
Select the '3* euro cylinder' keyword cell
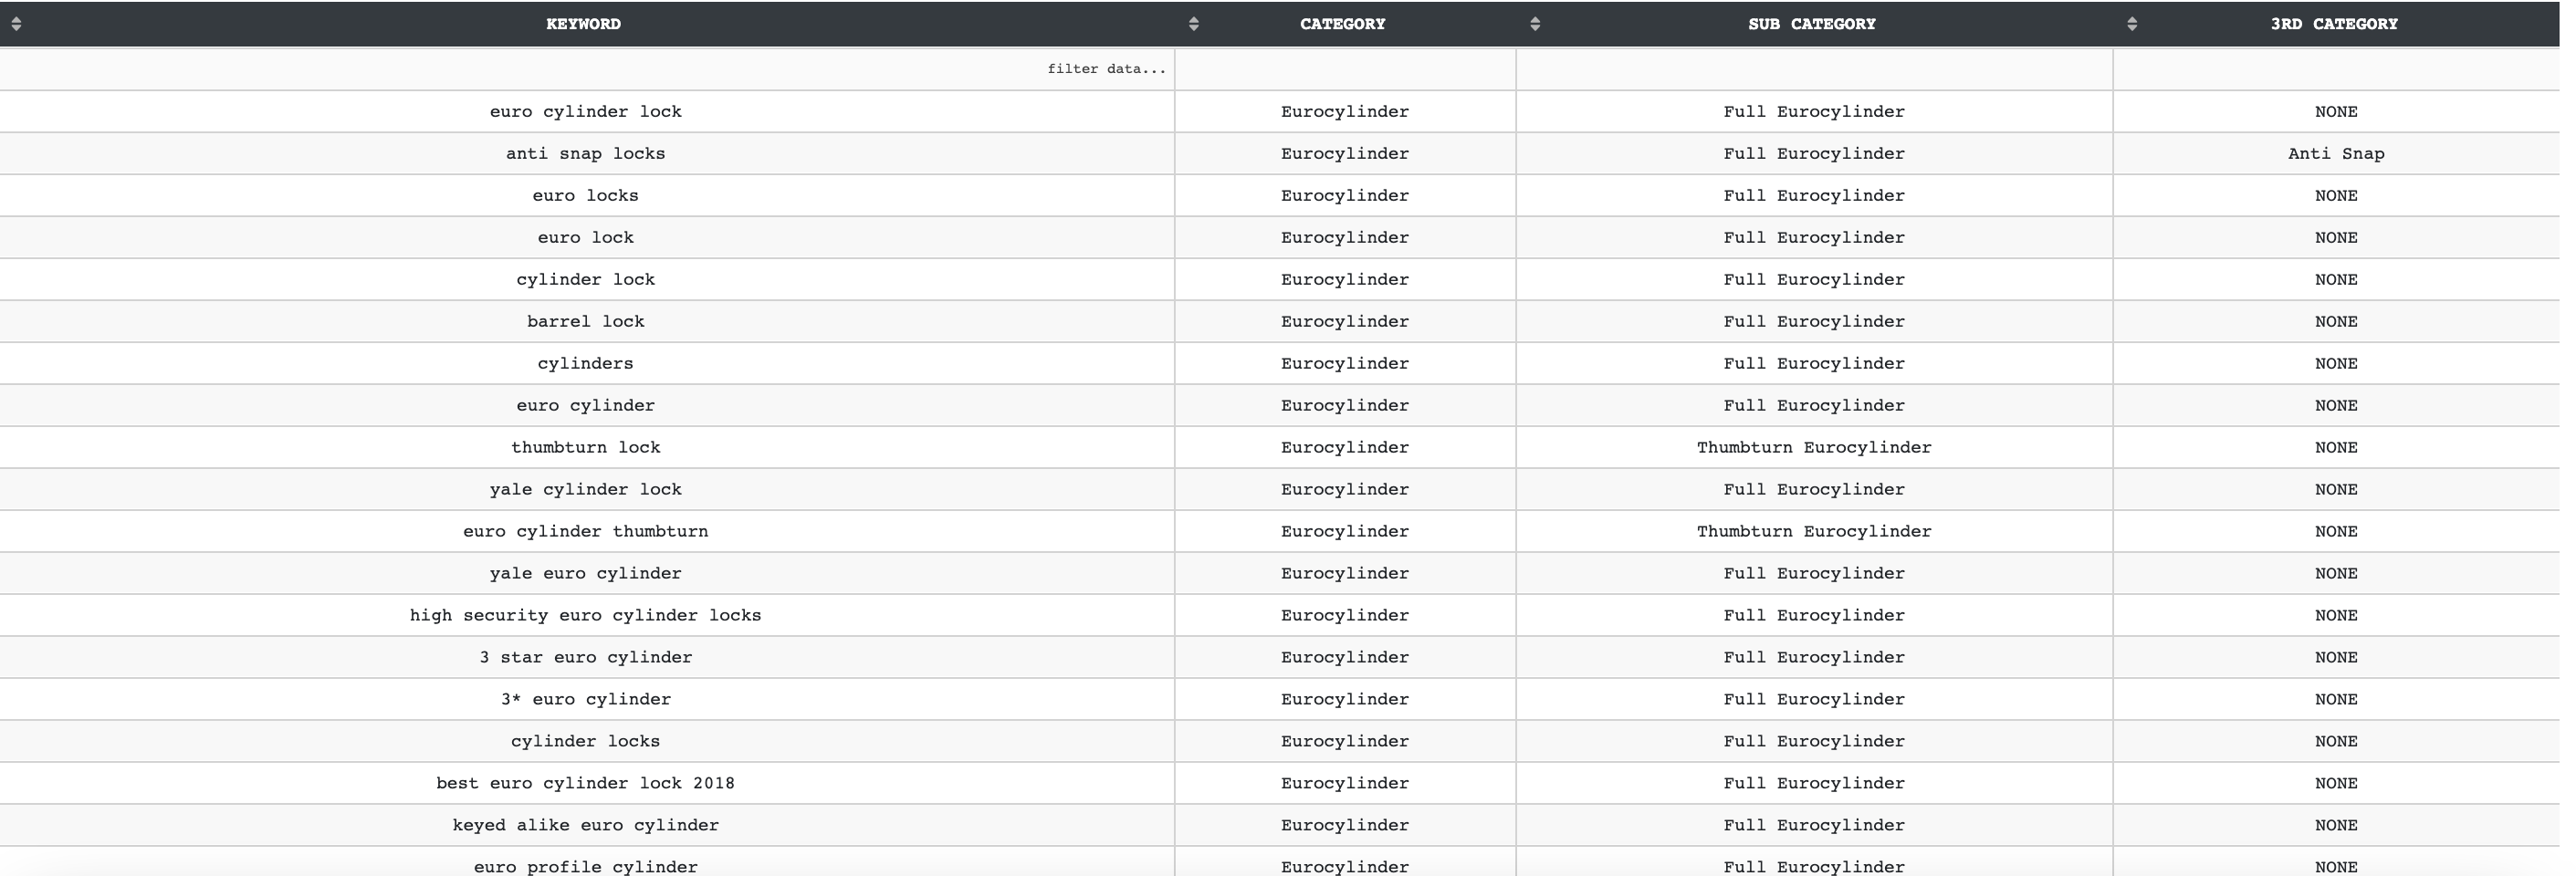pos(586,699)
